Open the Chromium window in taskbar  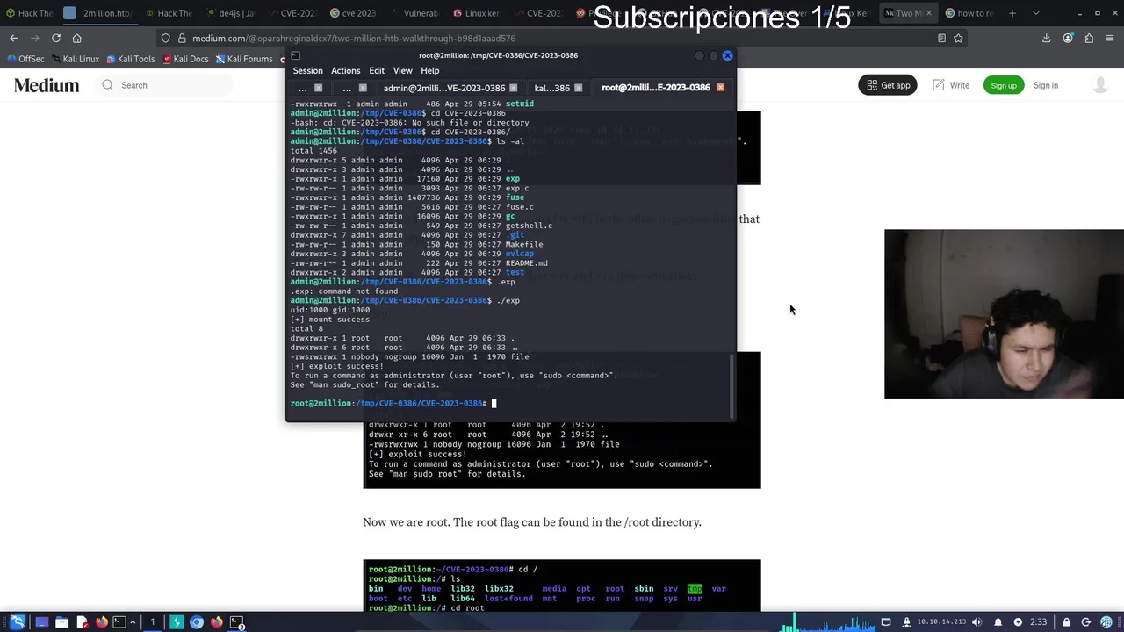tap(197, 622)
